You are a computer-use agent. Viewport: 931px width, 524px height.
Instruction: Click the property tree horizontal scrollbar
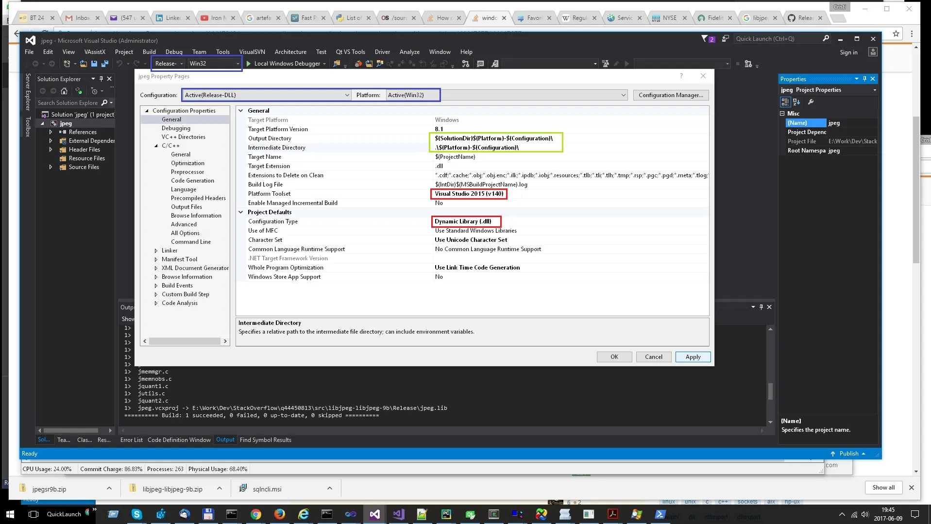point(185,341)
